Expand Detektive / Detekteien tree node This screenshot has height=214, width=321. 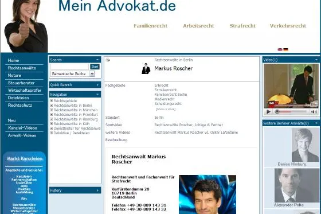[52, 133]
